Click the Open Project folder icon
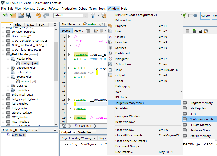Image resolution: width=217 pixels, height=156 pixels. (21, 15)
